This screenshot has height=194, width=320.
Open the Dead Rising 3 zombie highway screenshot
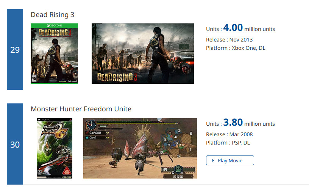point(143,54)
